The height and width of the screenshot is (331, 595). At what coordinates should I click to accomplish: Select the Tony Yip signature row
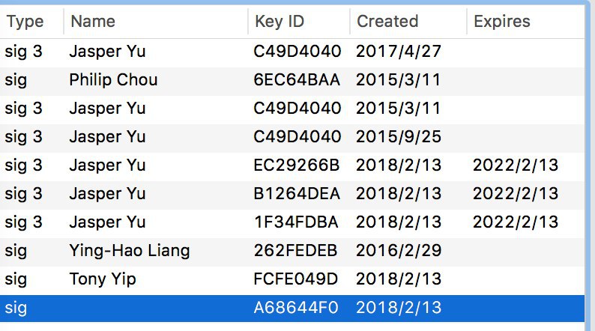292,280
